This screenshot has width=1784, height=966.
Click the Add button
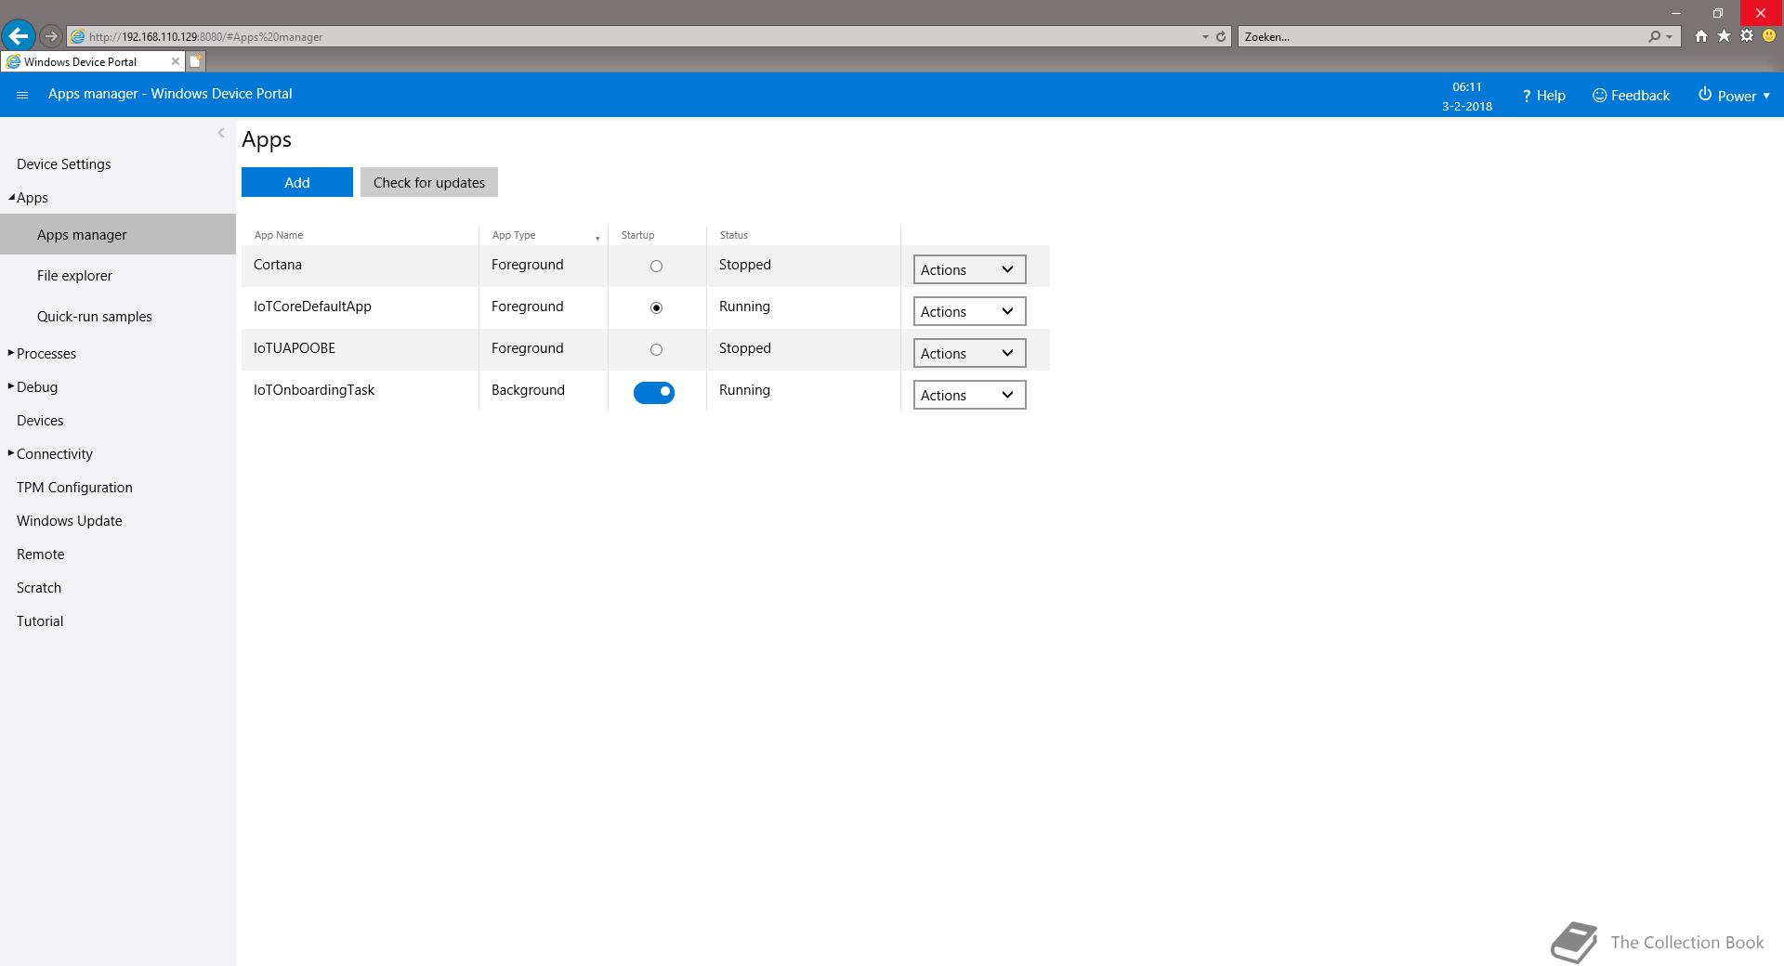point(297,182)
